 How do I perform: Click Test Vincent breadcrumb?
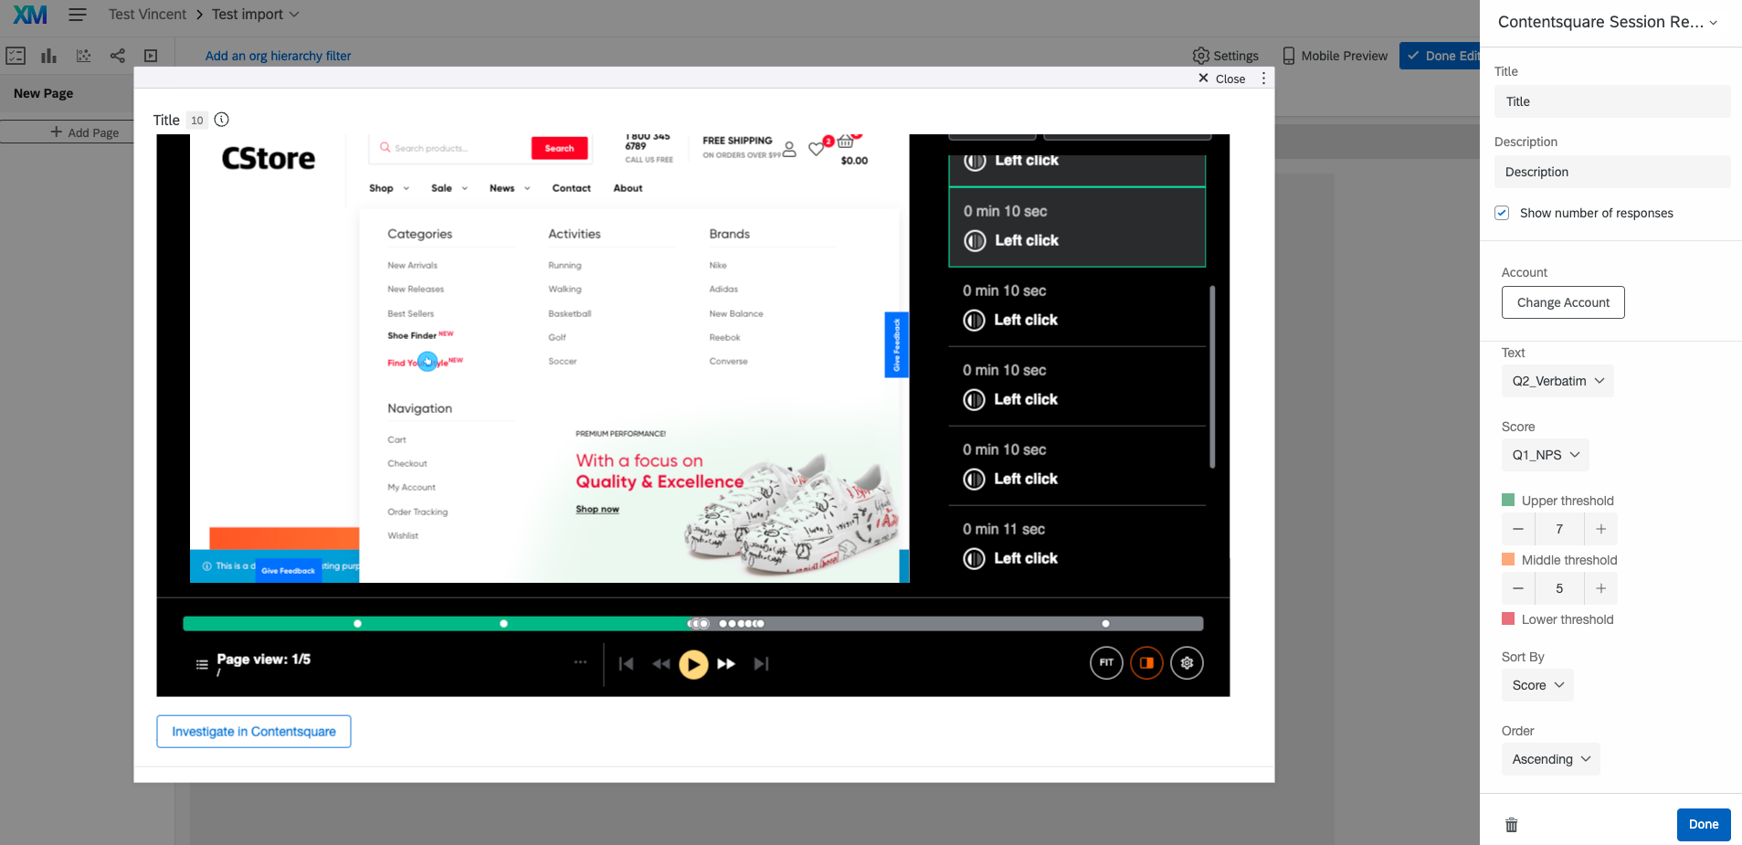point(147,15)
